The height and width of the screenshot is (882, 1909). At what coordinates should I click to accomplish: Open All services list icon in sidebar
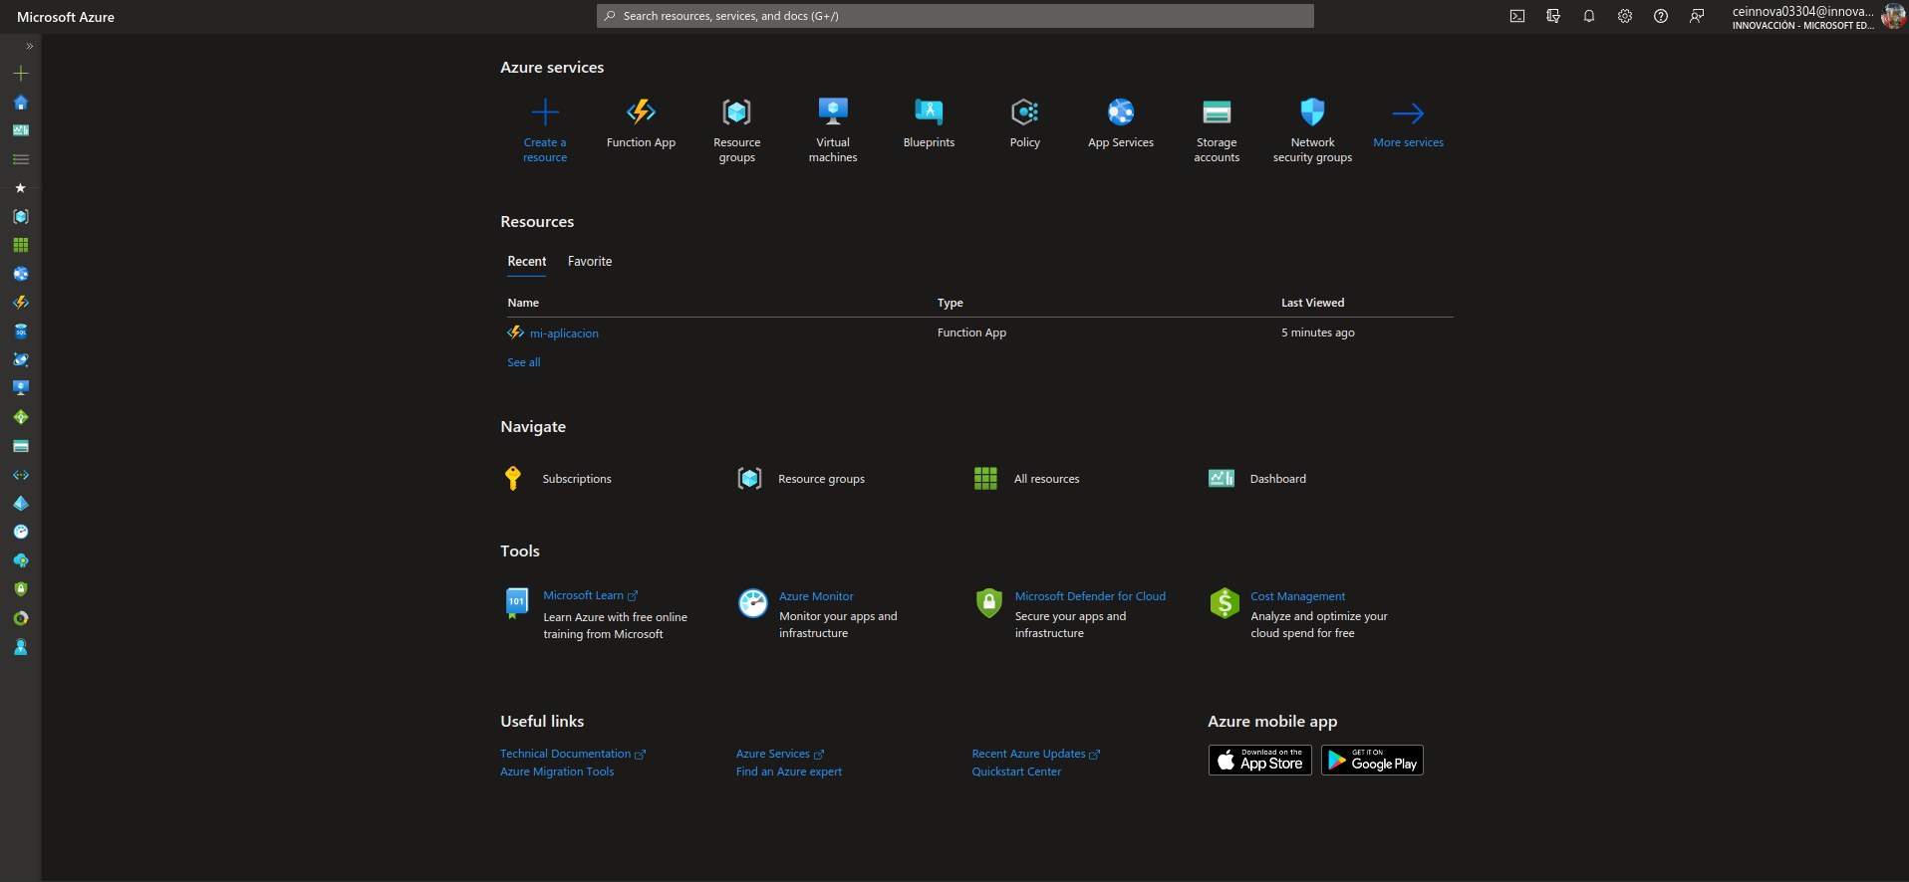tap(20, 159)
